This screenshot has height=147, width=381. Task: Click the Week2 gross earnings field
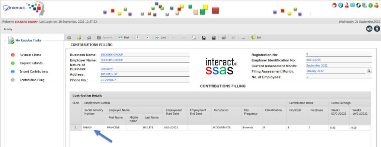[361, 128]
